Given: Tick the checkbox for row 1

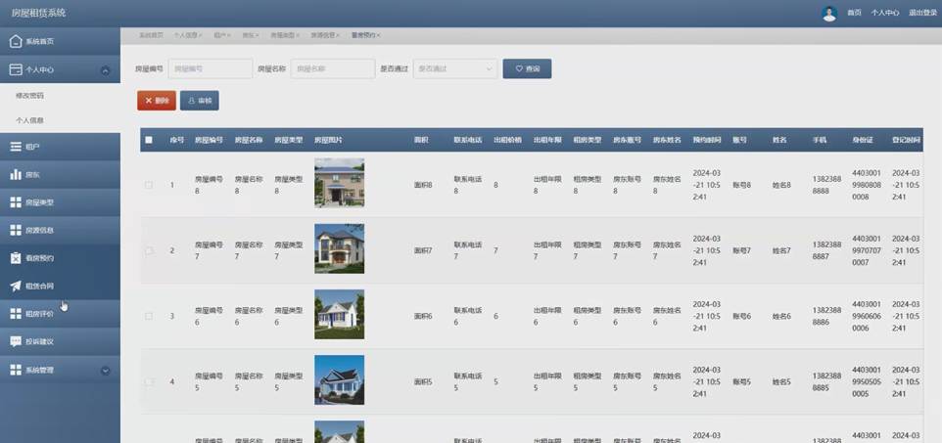Looking at the screenshot, I should (x=149, y=185).
